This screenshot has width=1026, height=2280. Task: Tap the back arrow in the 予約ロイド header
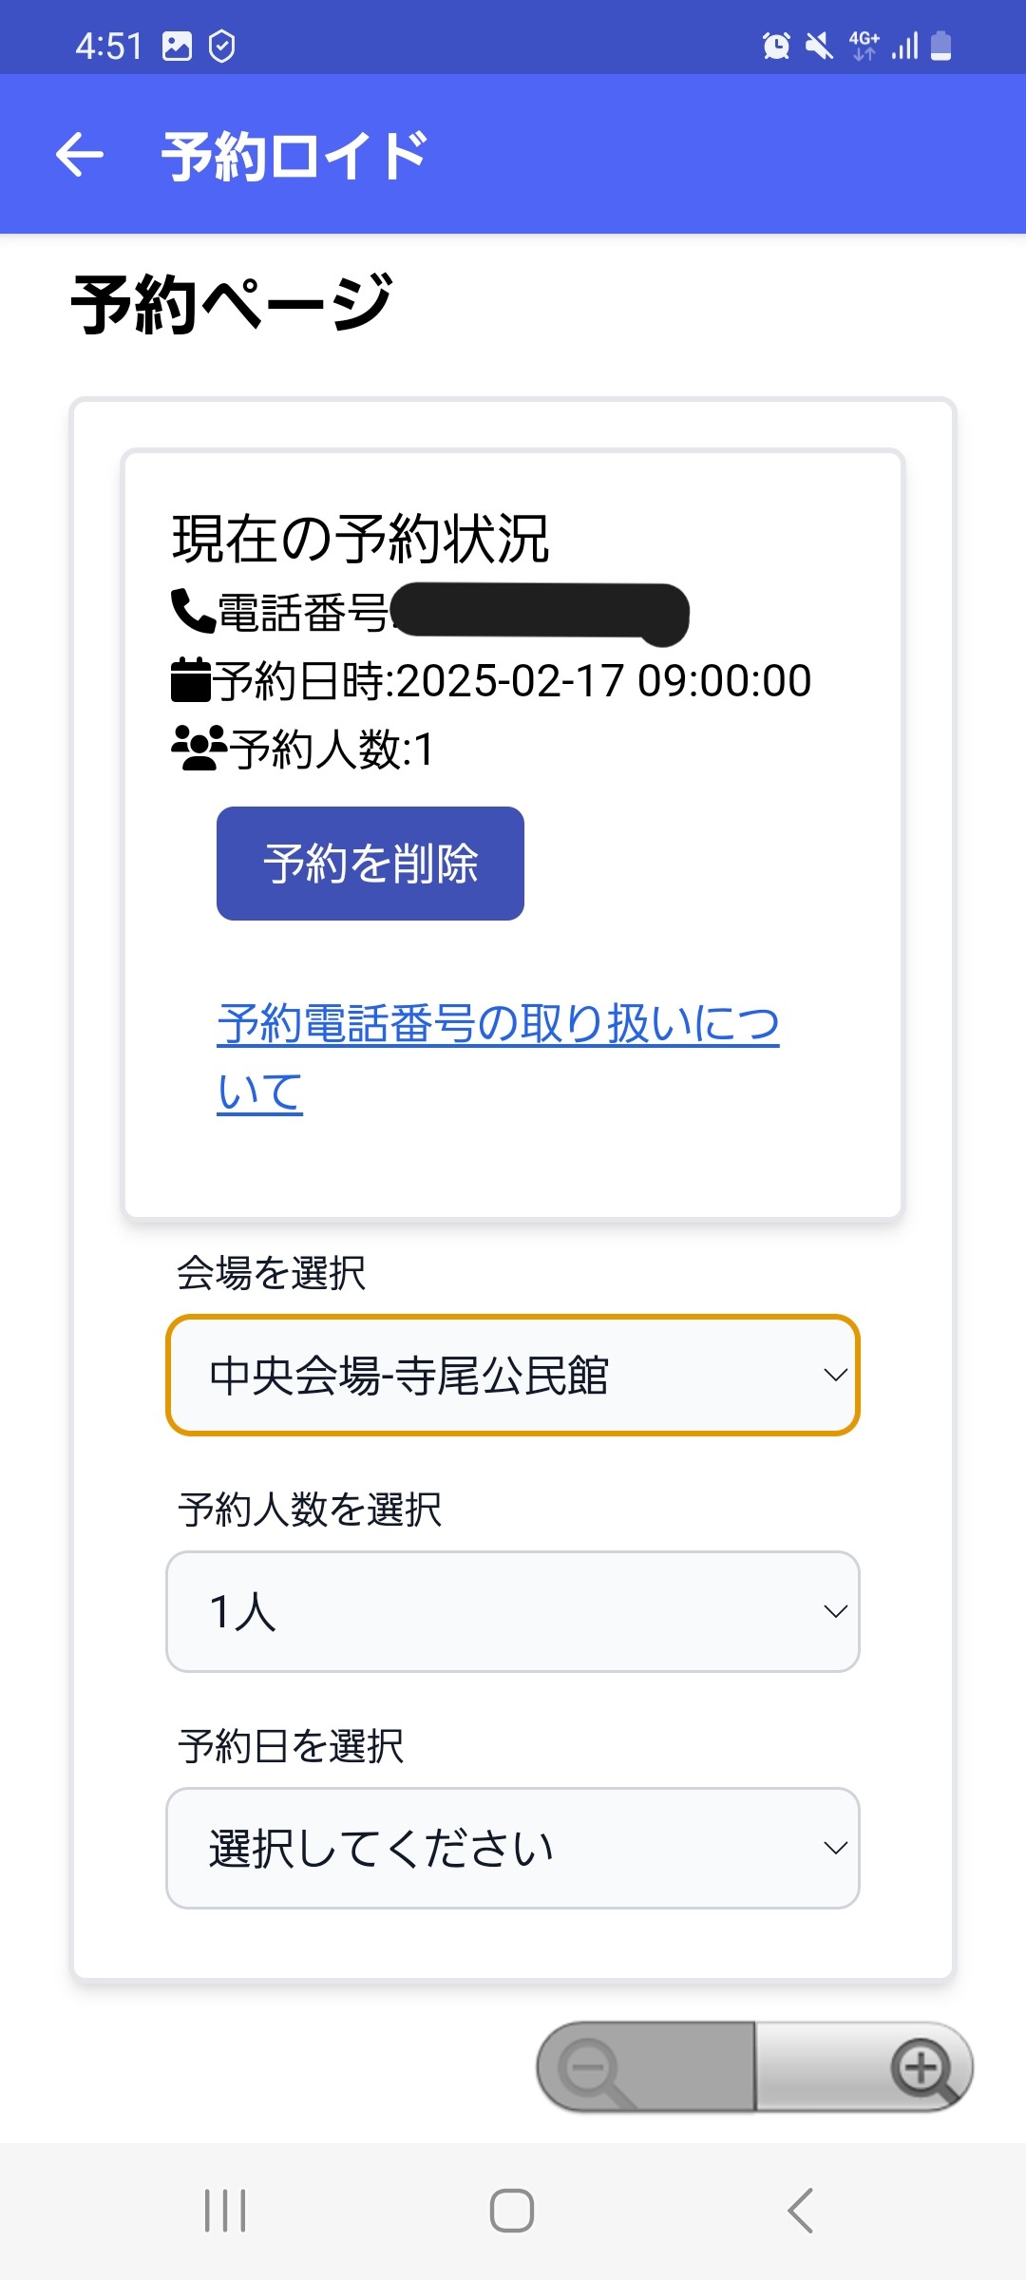tap(79, 155)
